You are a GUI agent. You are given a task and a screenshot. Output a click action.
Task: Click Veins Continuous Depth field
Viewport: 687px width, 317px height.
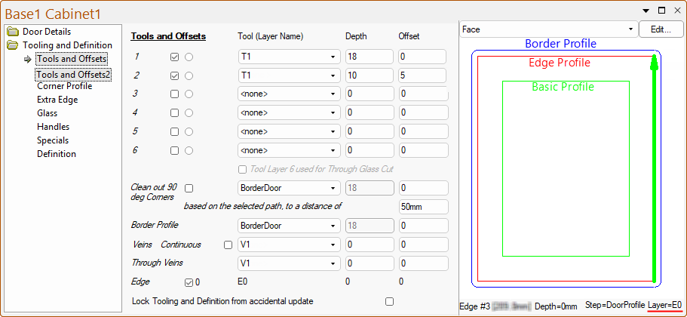click(370, 245)
